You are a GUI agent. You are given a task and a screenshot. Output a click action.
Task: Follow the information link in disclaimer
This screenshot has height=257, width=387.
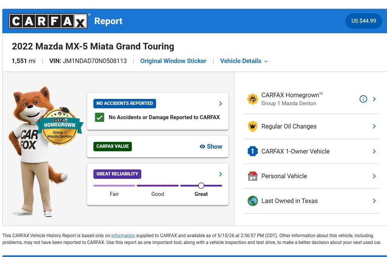123,235
